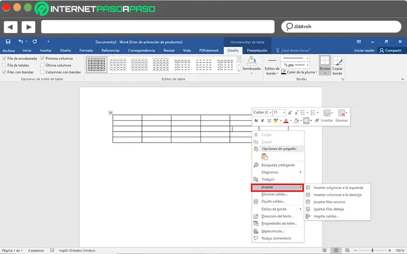Open the Archivo tab
Image resolution: width=407 pixels, height=254 pixels.
(x=9, y=50)
